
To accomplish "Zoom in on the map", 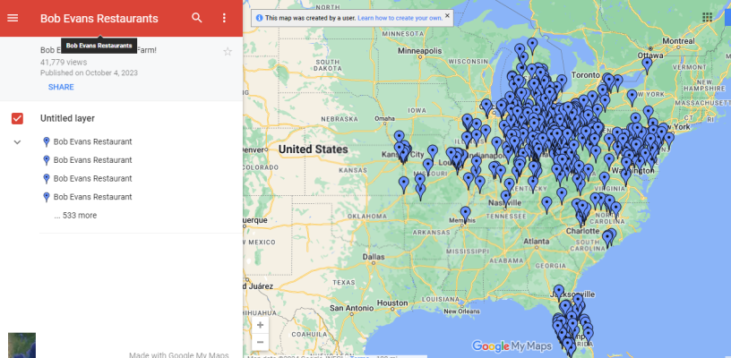I will coord(260,325).
